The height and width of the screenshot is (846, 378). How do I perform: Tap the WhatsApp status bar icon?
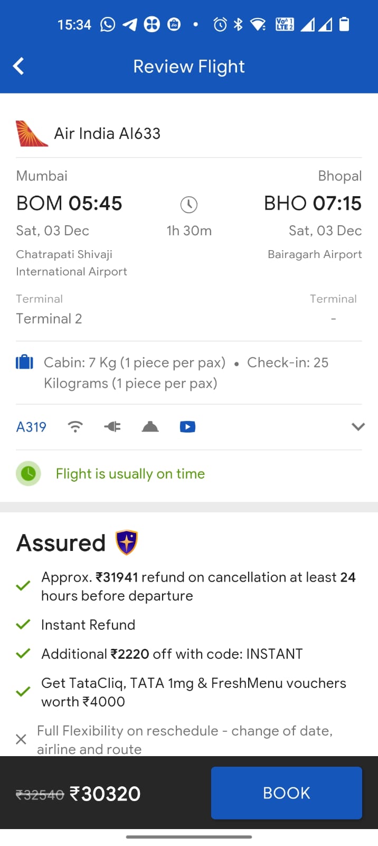coord(108,24)
